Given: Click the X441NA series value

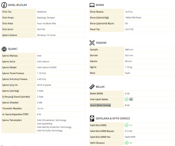Looking at the screenshot, I should pyautogui.click(x=41, y=29).
